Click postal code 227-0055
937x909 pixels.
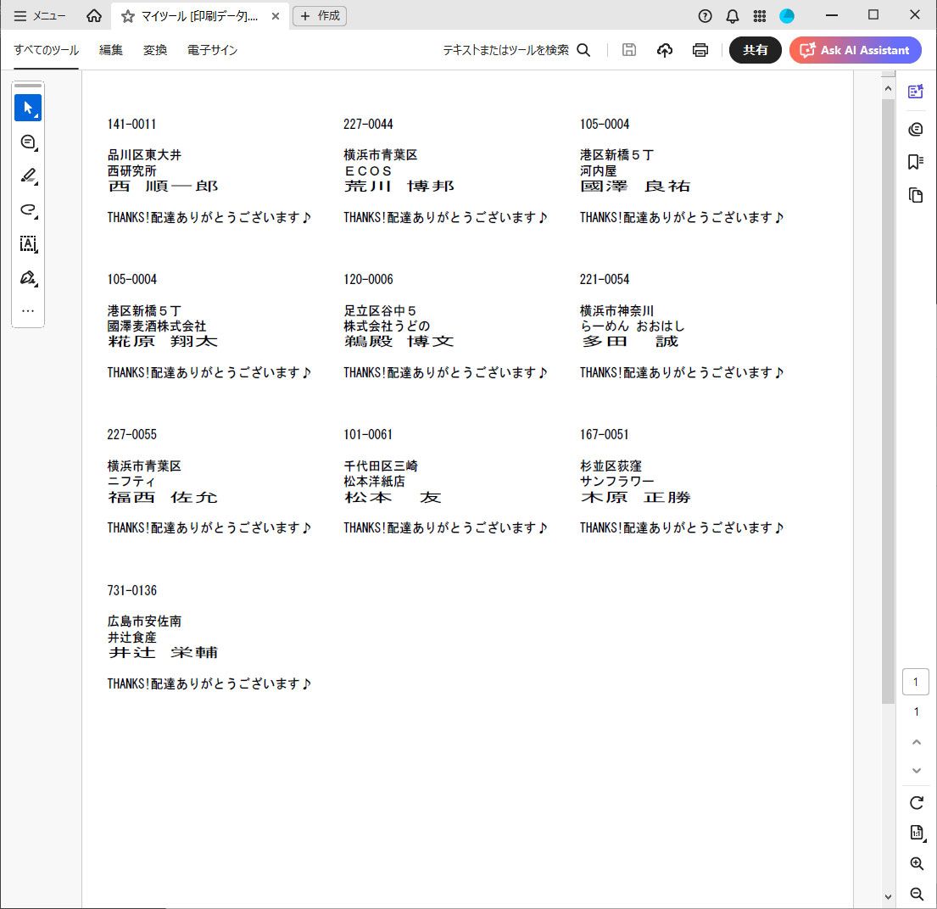point(132,434)
